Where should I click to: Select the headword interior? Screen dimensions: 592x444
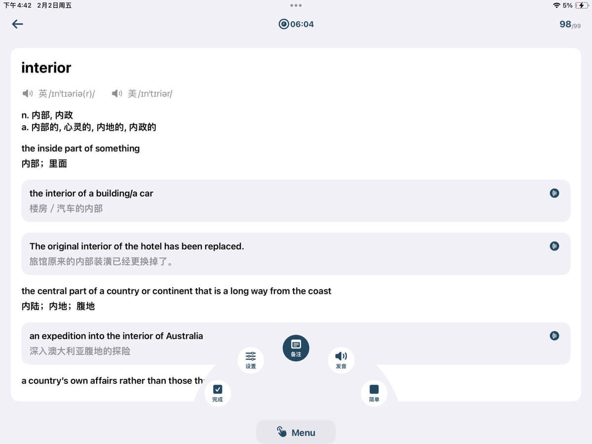point(46,68)
